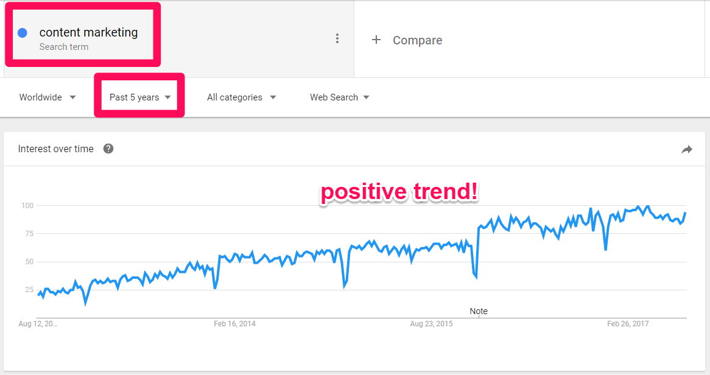Open the Web Search type dropdown
710x375 pixels.
(x=340, y=97)
